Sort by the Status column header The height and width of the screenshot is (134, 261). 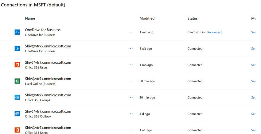(193, 18)
